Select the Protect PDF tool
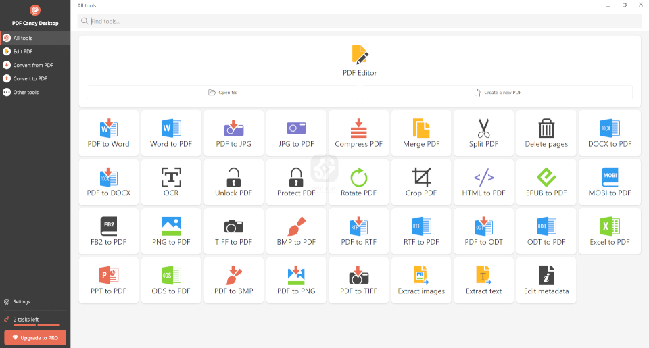 click(x=296, y=182)
